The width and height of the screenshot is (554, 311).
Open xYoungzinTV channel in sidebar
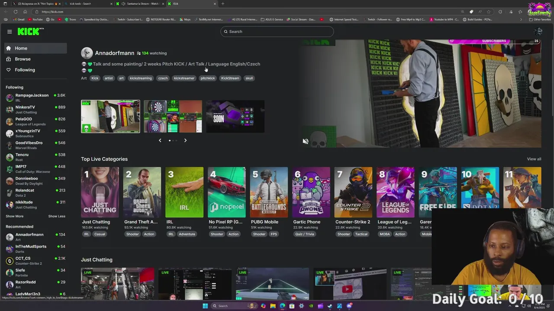(35, 133)
